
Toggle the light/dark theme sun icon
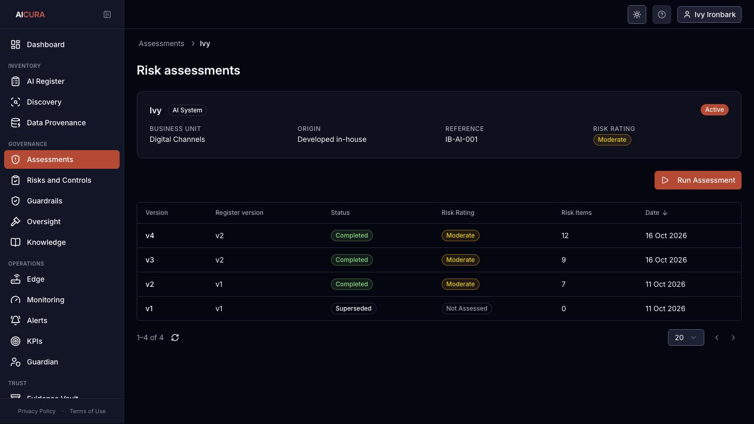(x=637, y=14)
